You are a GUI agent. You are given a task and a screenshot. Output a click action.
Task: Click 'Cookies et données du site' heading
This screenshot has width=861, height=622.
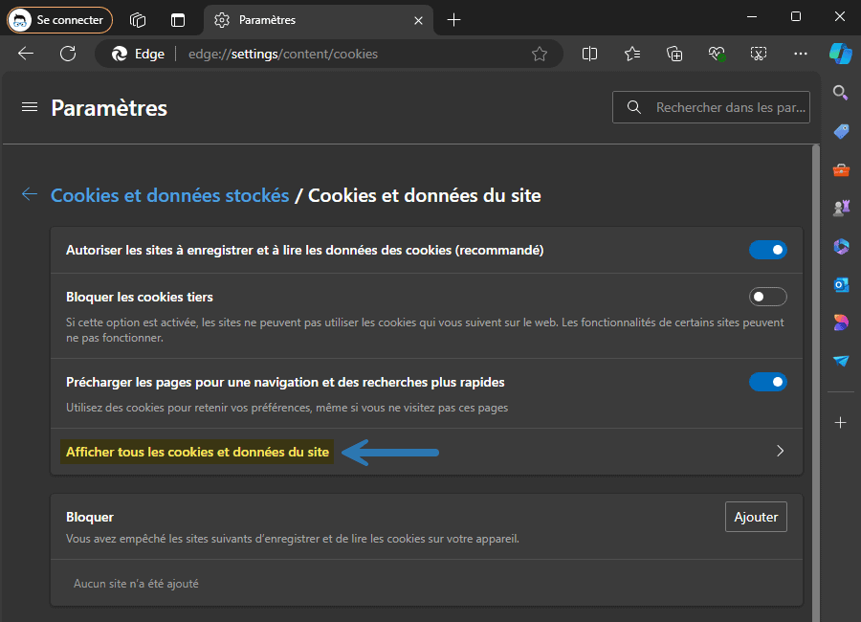point(425,195)
